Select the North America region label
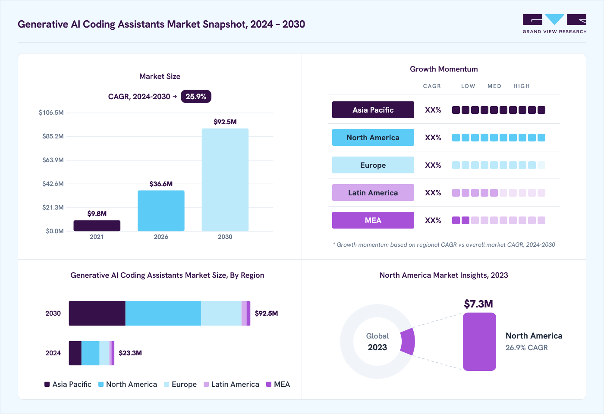Viewport: 604px width, 414px height. click(x=373, y=138)
